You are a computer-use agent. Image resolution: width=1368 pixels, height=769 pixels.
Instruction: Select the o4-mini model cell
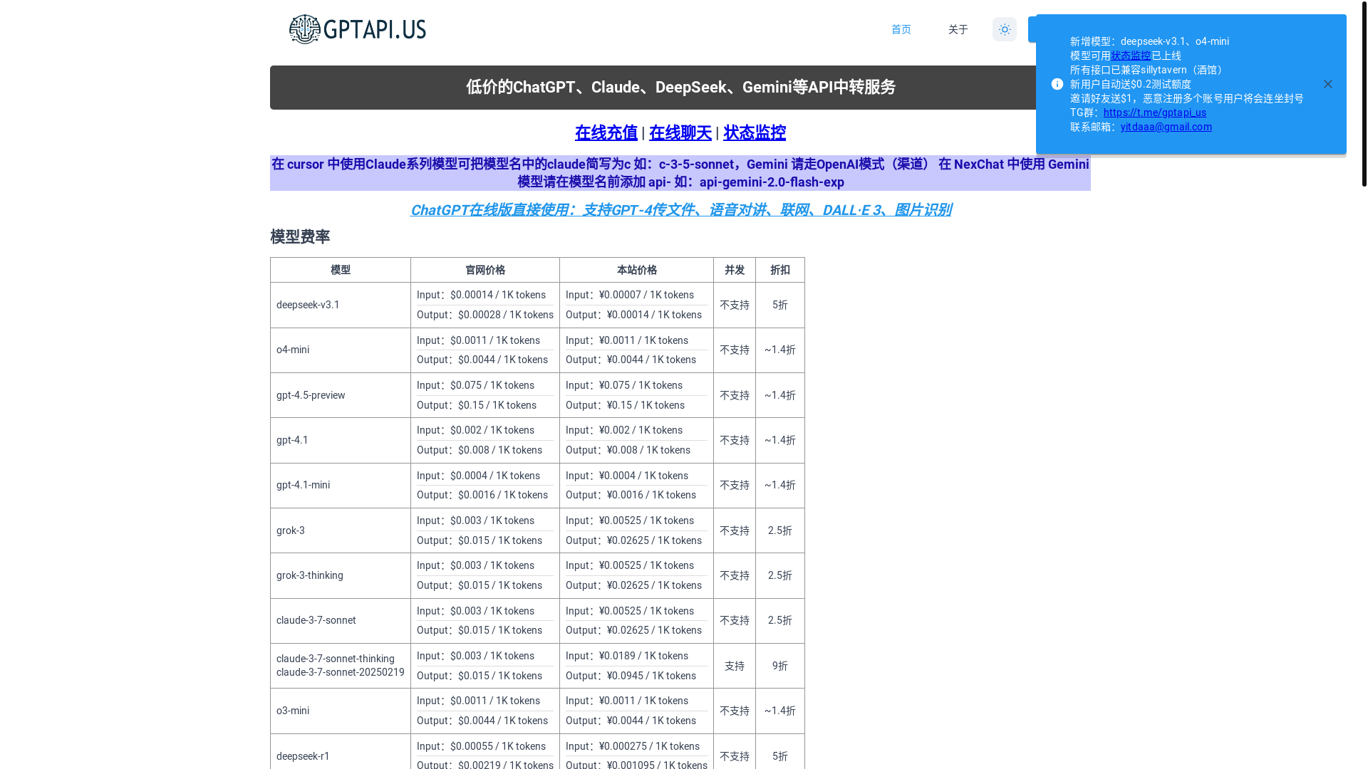tap(341, 350)
